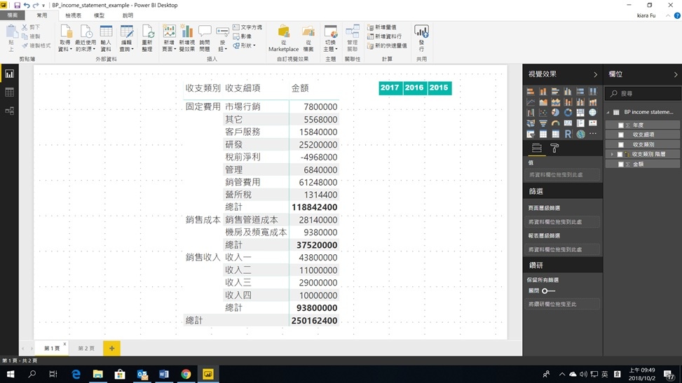Switch to the 模型 ribbon tab
Image resolution: width=682 pixels, height=383 pixels.
pyautogui.click(x=99, y=15)
